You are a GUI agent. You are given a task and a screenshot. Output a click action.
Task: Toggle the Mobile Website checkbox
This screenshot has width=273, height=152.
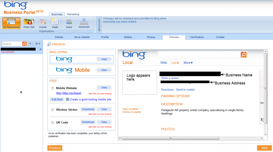[52, 88]
